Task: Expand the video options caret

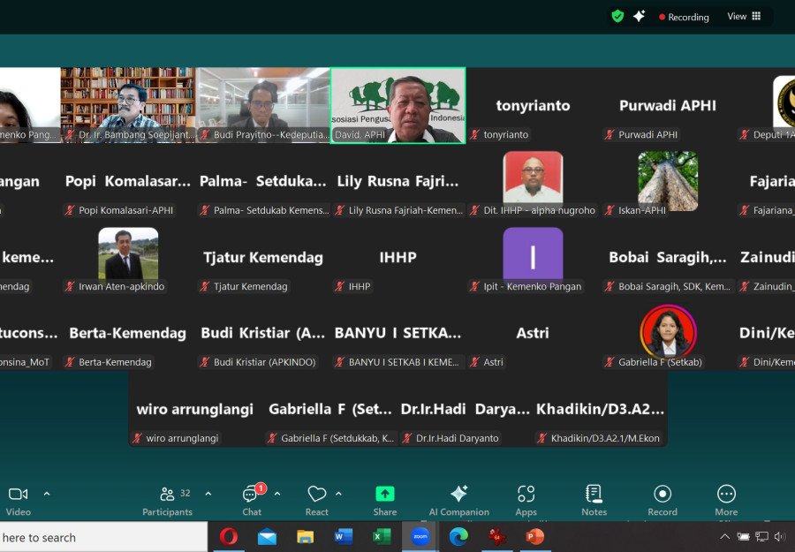Action: (x=47, y=493)
